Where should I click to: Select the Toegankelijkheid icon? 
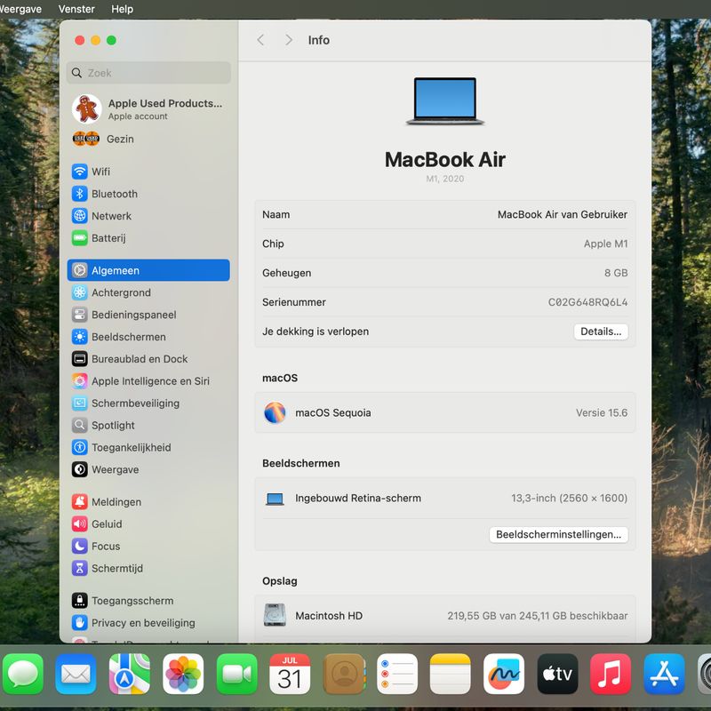[x=80, y=448]
